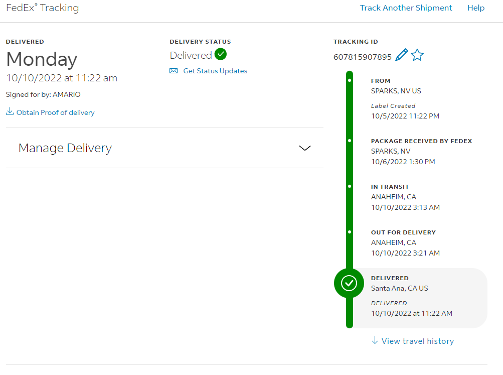503x375 pixels.
Task: Expand View travel history
Action: click(418, 341)
